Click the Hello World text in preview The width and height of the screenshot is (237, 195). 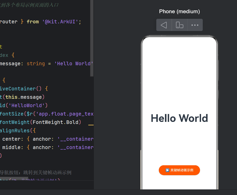tap(179, 118)
